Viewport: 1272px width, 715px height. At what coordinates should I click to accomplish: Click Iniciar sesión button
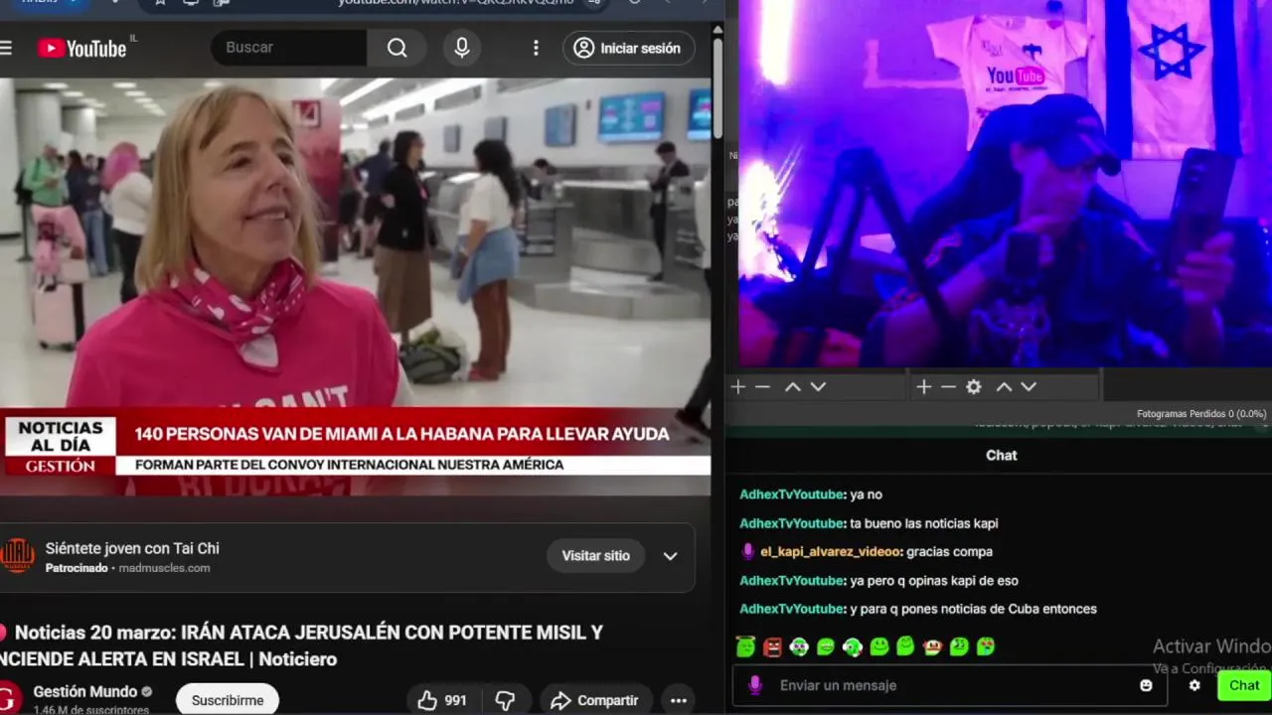point(629,48)
